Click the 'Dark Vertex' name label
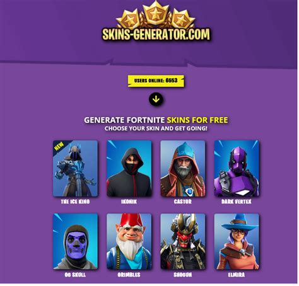Screen dimensions: 299x286 [237, 202]
